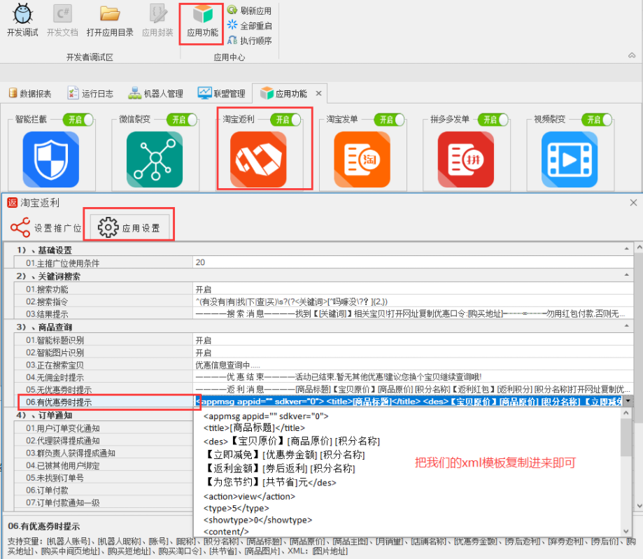The width and height of the screenshot is (643, 559).
Task: Close the 淘宝返利 panel with X
Action: [x=633, y=203]
